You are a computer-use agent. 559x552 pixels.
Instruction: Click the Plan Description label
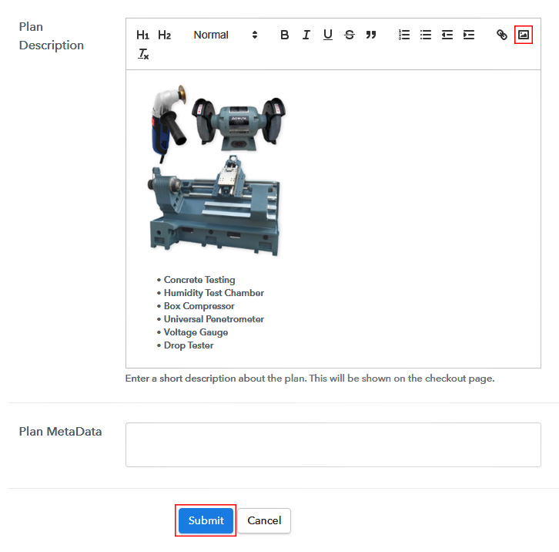click(52, 36)
